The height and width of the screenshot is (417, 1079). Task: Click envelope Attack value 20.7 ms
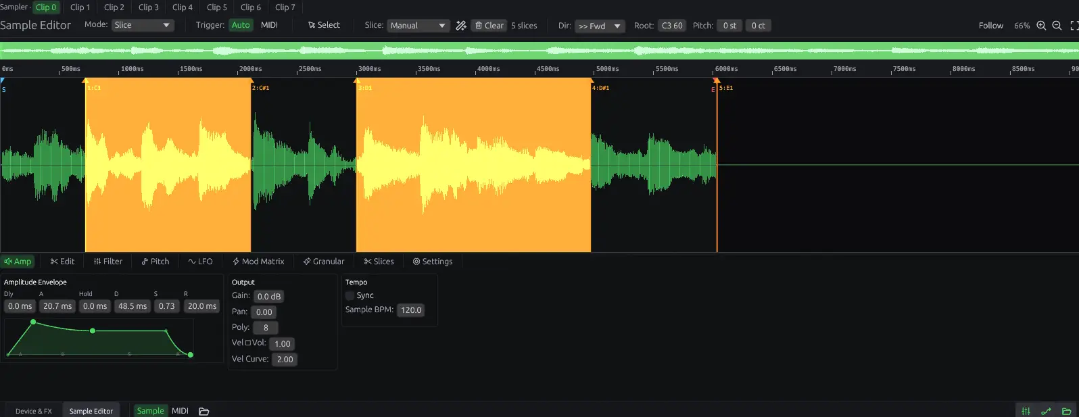coord(57,306)
